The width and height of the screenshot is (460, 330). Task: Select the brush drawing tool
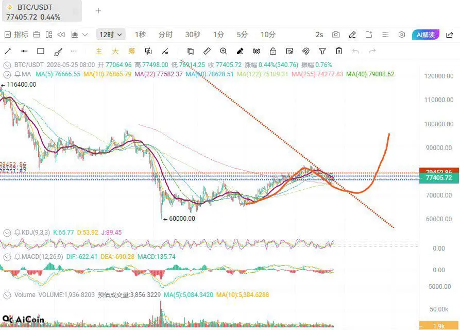[x=58, y=52]
